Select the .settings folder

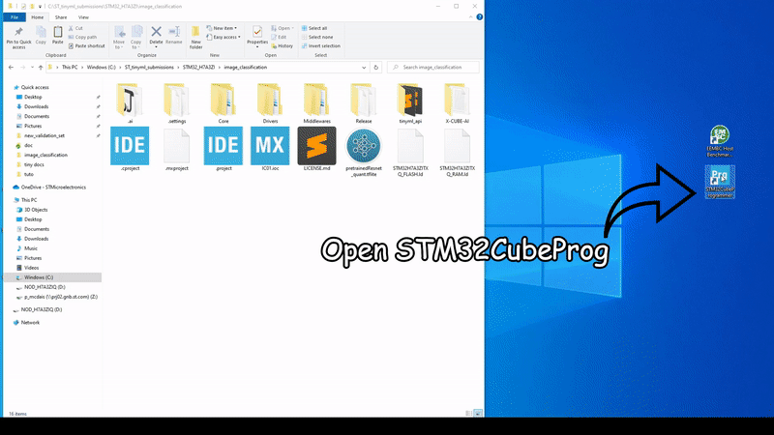coord(177,103)
